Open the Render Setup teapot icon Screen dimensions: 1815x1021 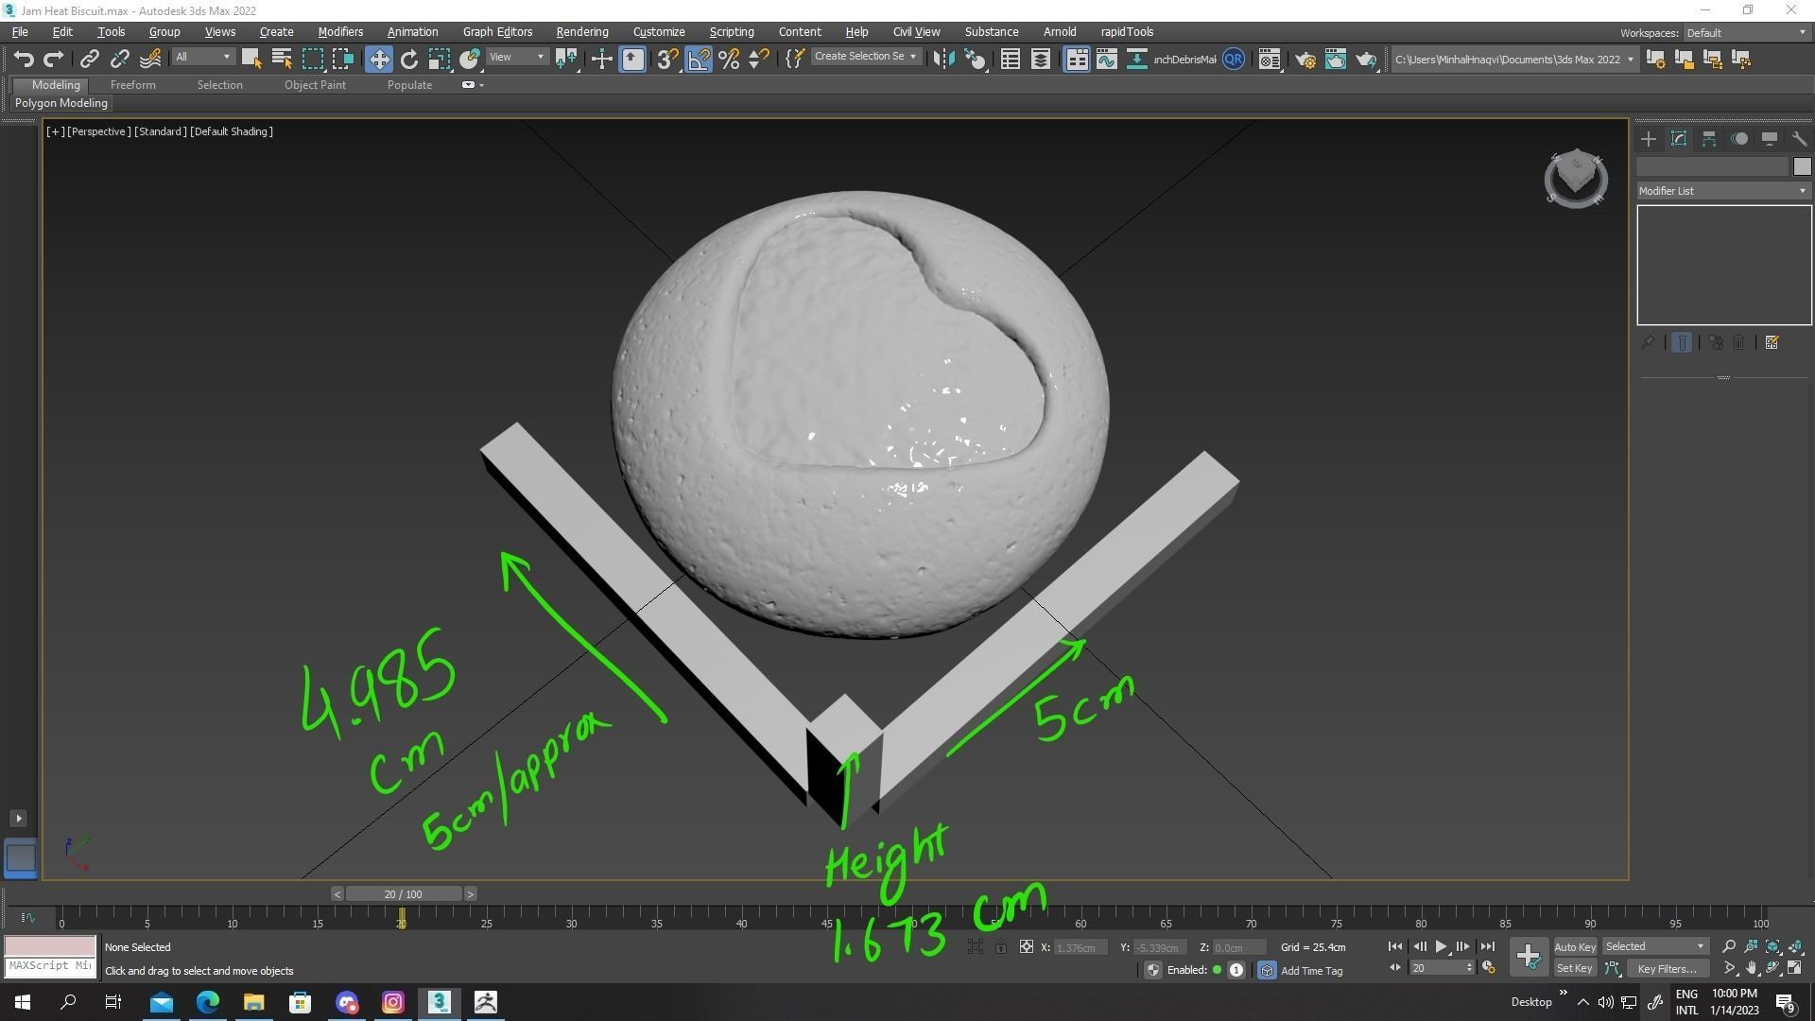[x=1305, y=59]
